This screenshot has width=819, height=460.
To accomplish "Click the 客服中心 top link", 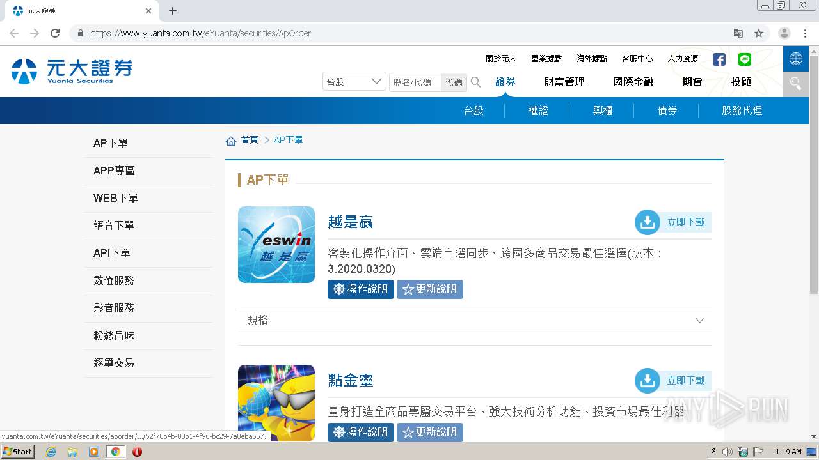I will pyautogui.click(x=637, y=59).
